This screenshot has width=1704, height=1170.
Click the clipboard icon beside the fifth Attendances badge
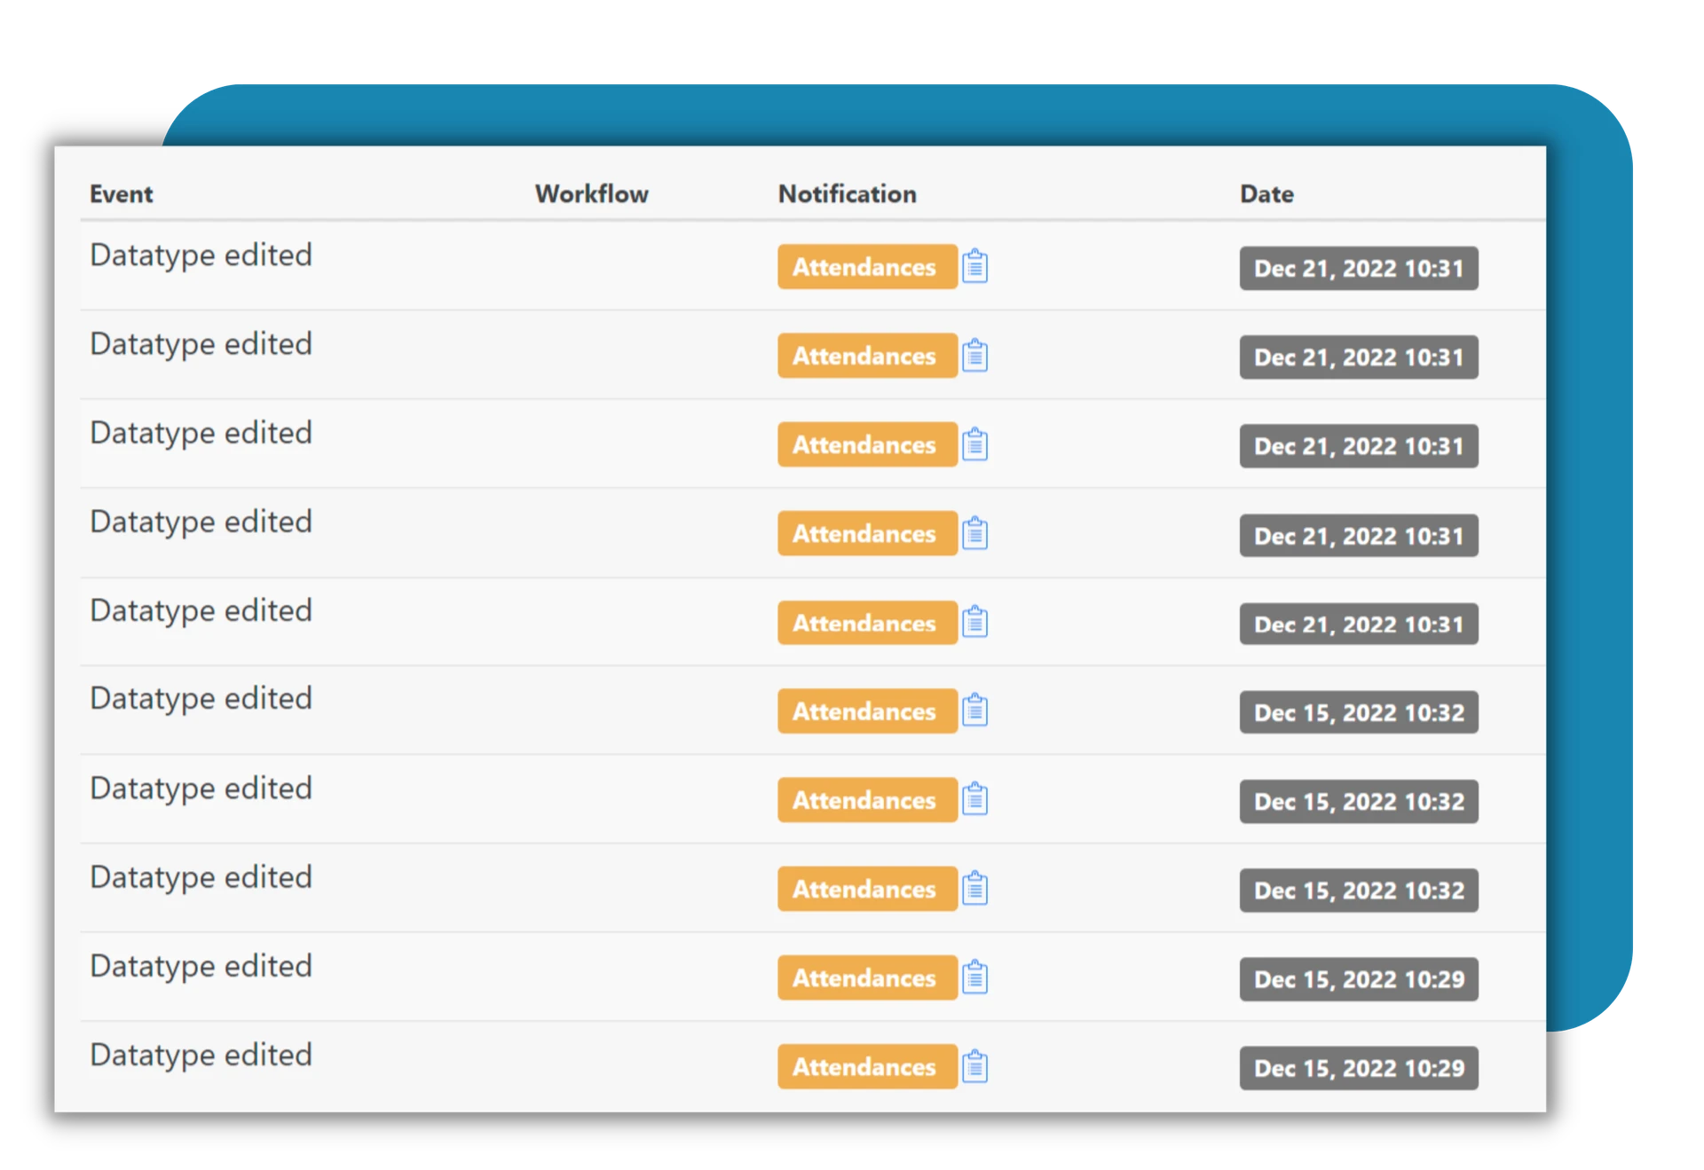[x=976, y=623]
